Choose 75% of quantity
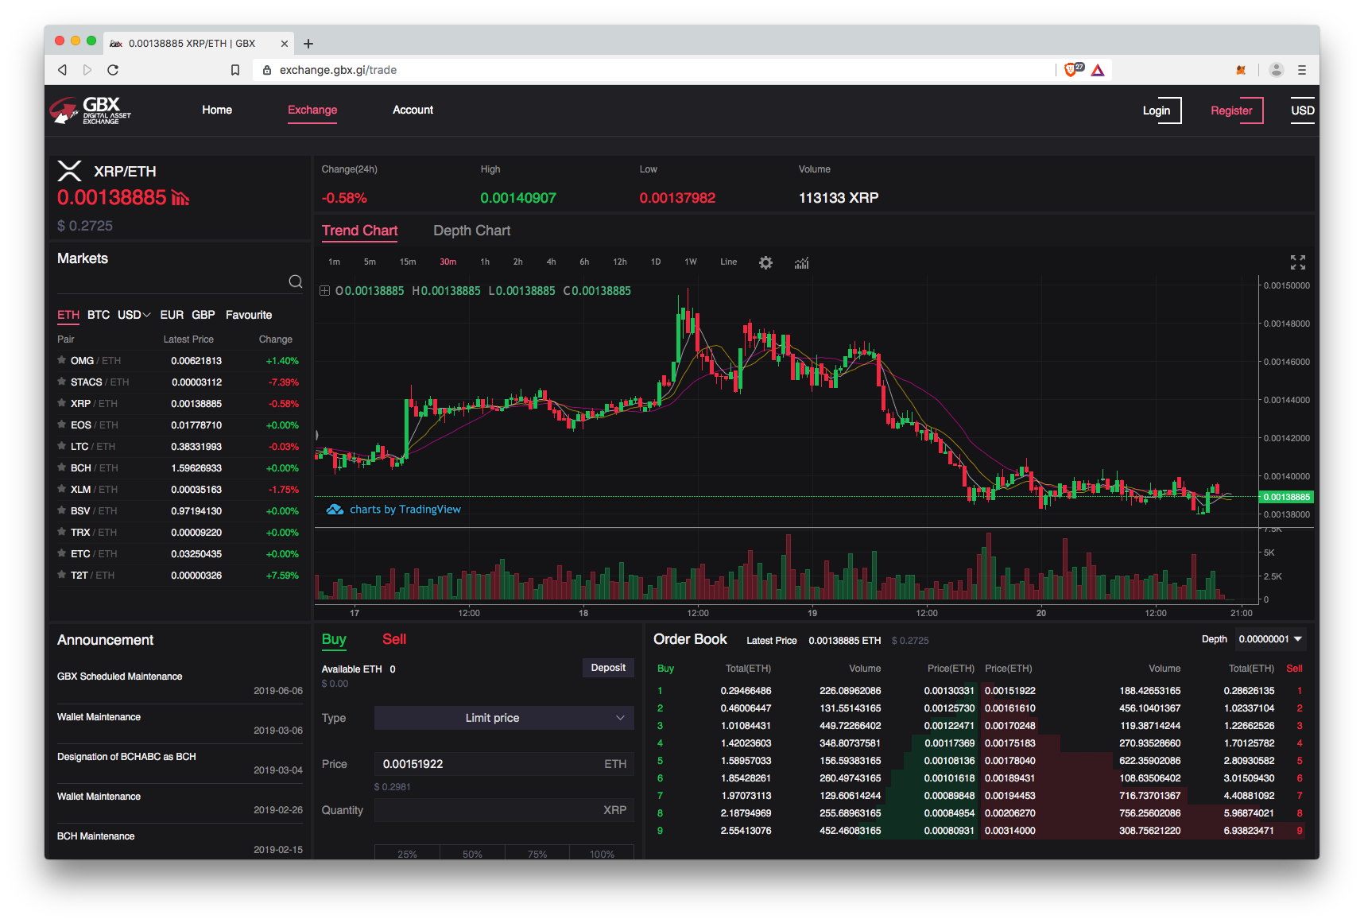 coord(537,853)
